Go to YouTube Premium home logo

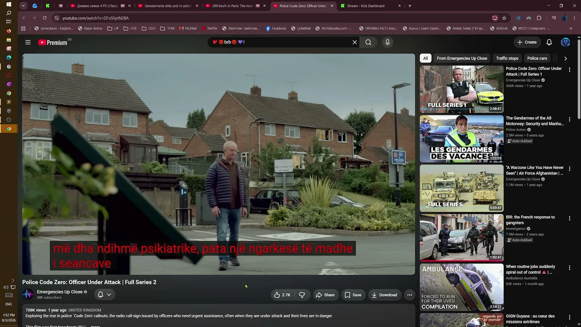pos(53,42)
